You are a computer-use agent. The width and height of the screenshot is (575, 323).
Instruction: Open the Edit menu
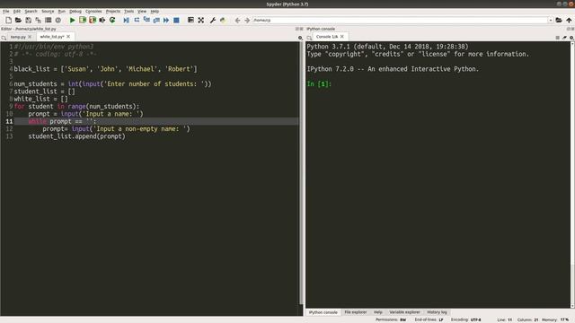pyautogui.click(x=17, y=12)
